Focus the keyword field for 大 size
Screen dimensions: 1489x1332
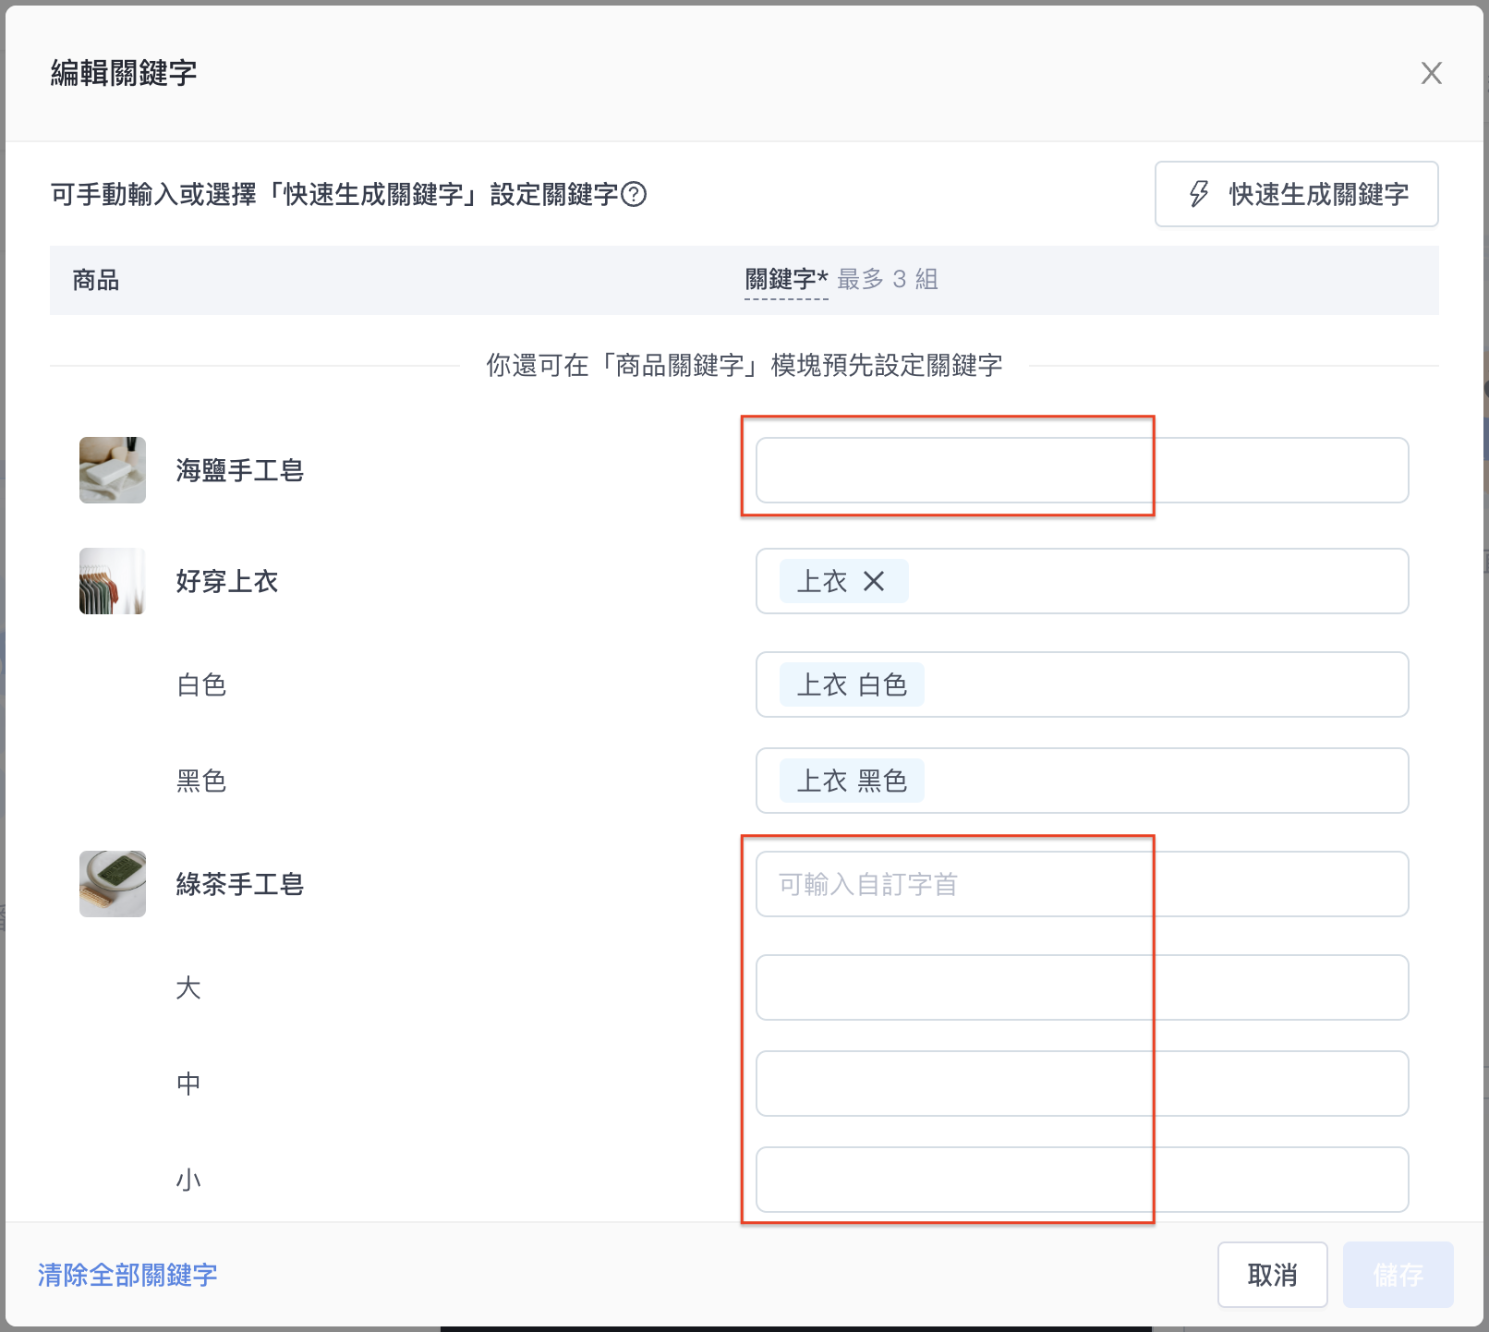tap(1082, 987)
